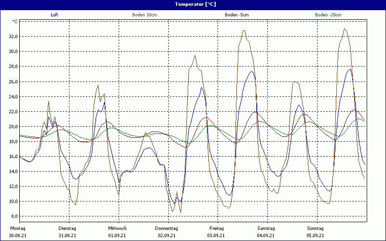Click the 'Mittwoch' day label
The height and width of the screenshot is (241, 386).
pos(117,228)
